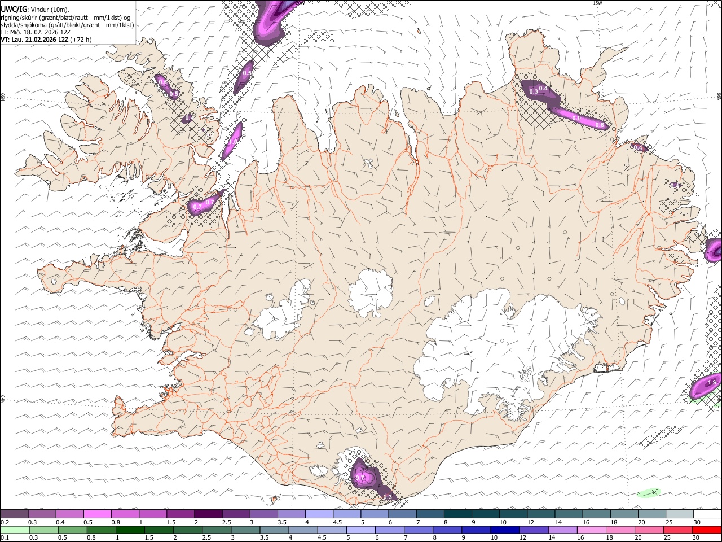The height and width of the screenshot is (542, 722).
Task: Click the 0.3 precipitation label on the south coast
Action: (x=388, y=497)
